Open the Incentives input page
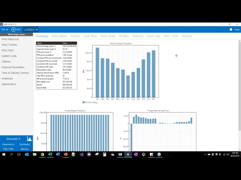 coord(7,78)
